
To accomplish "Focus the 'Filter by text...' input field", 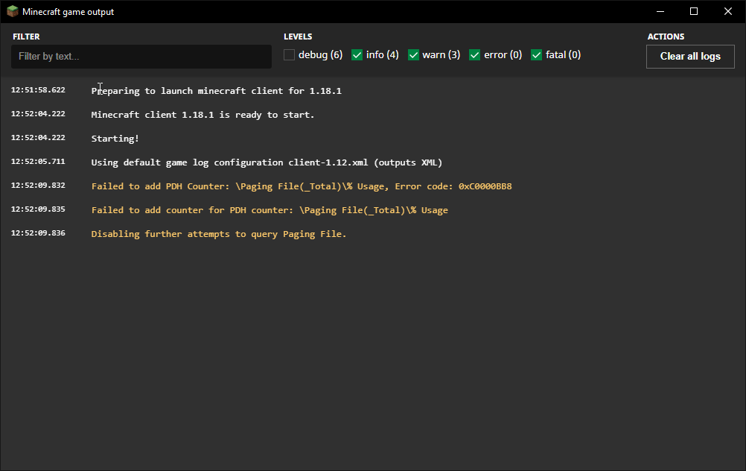I will click(141, 57).
